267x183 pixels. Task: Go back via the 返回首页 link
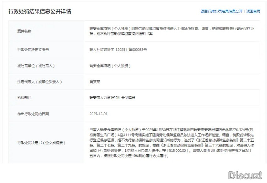pos(253,11)
